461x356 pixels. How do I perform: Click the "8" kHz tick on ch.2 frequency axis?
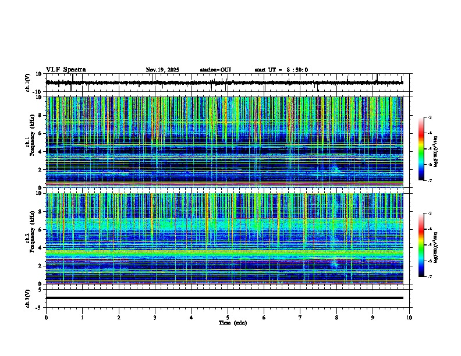point(40,212)
